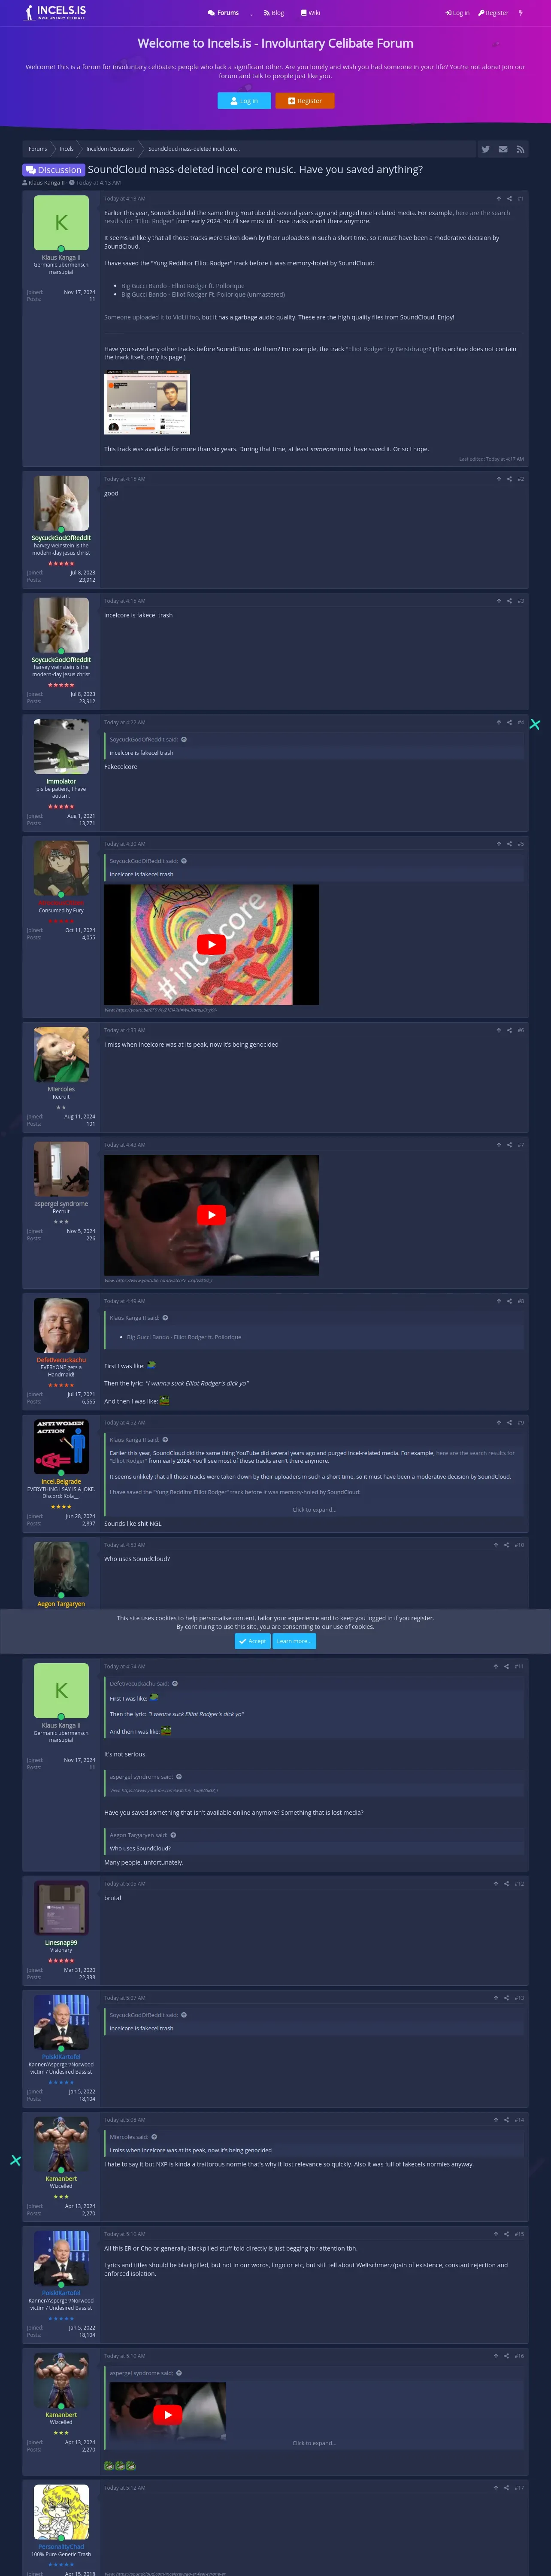Click the up-arrow icon on post #12
The width and height of the screenshot is (551, 2576).
[x=495, y=1884]
